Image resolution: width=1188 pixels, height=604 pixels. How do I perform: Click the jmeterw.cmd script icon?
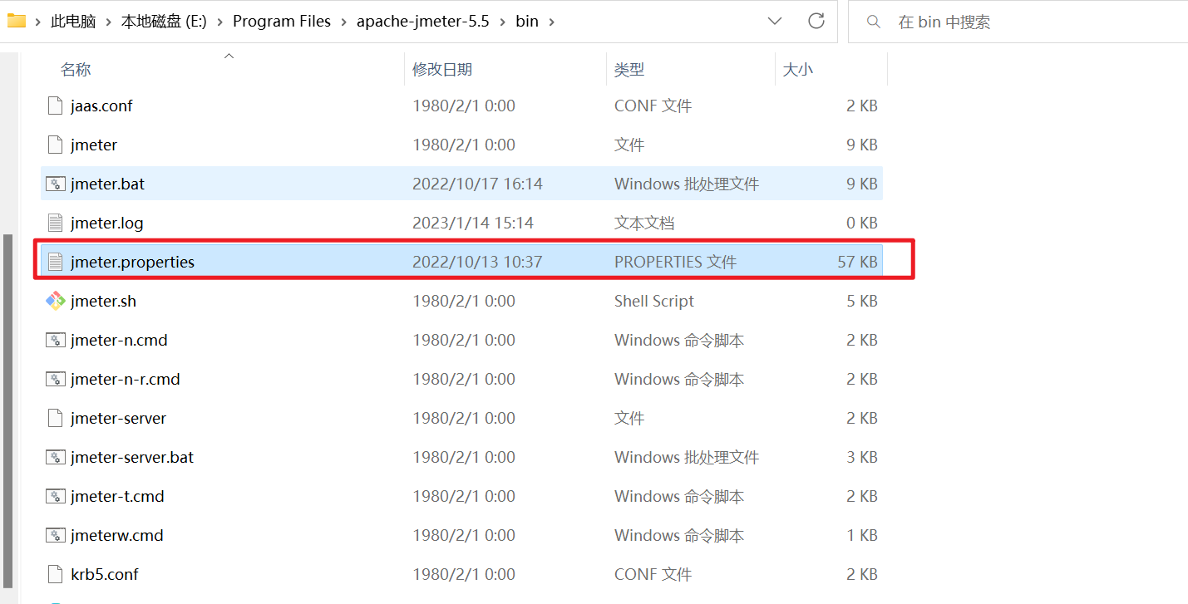pos(55,535)
